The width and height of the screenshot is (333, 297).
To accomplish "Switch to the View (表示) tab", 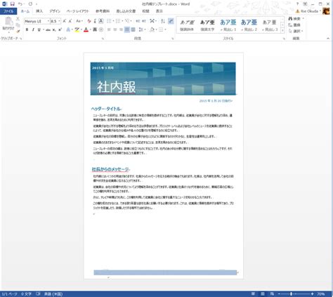I will pyautogui.click(x=159, y=11).
